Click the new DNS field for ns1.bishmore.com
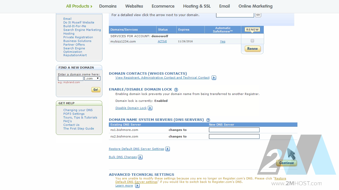Viewport: 339px width, 190px height. pyautogui.click(x=234, y=130)
